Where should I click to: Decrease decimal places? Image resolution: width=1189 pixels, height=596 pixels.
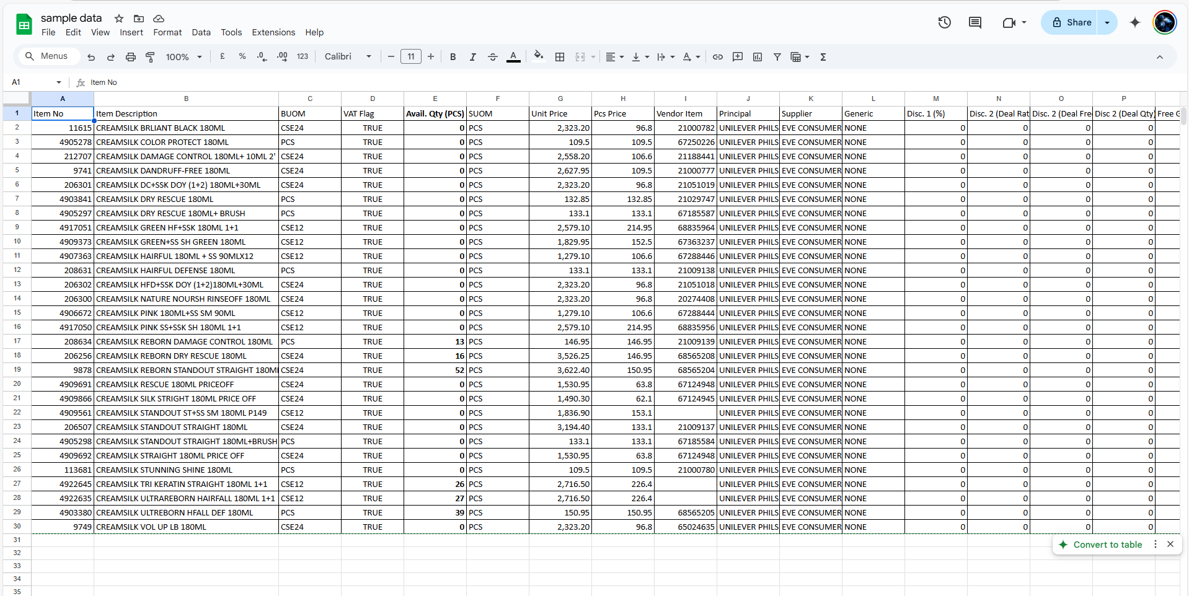pos(262,56)
